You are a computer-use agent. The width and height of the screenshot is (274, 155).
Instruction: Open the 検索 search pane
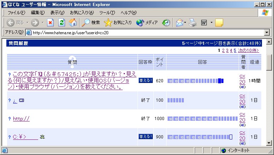[x=91, y=23]
